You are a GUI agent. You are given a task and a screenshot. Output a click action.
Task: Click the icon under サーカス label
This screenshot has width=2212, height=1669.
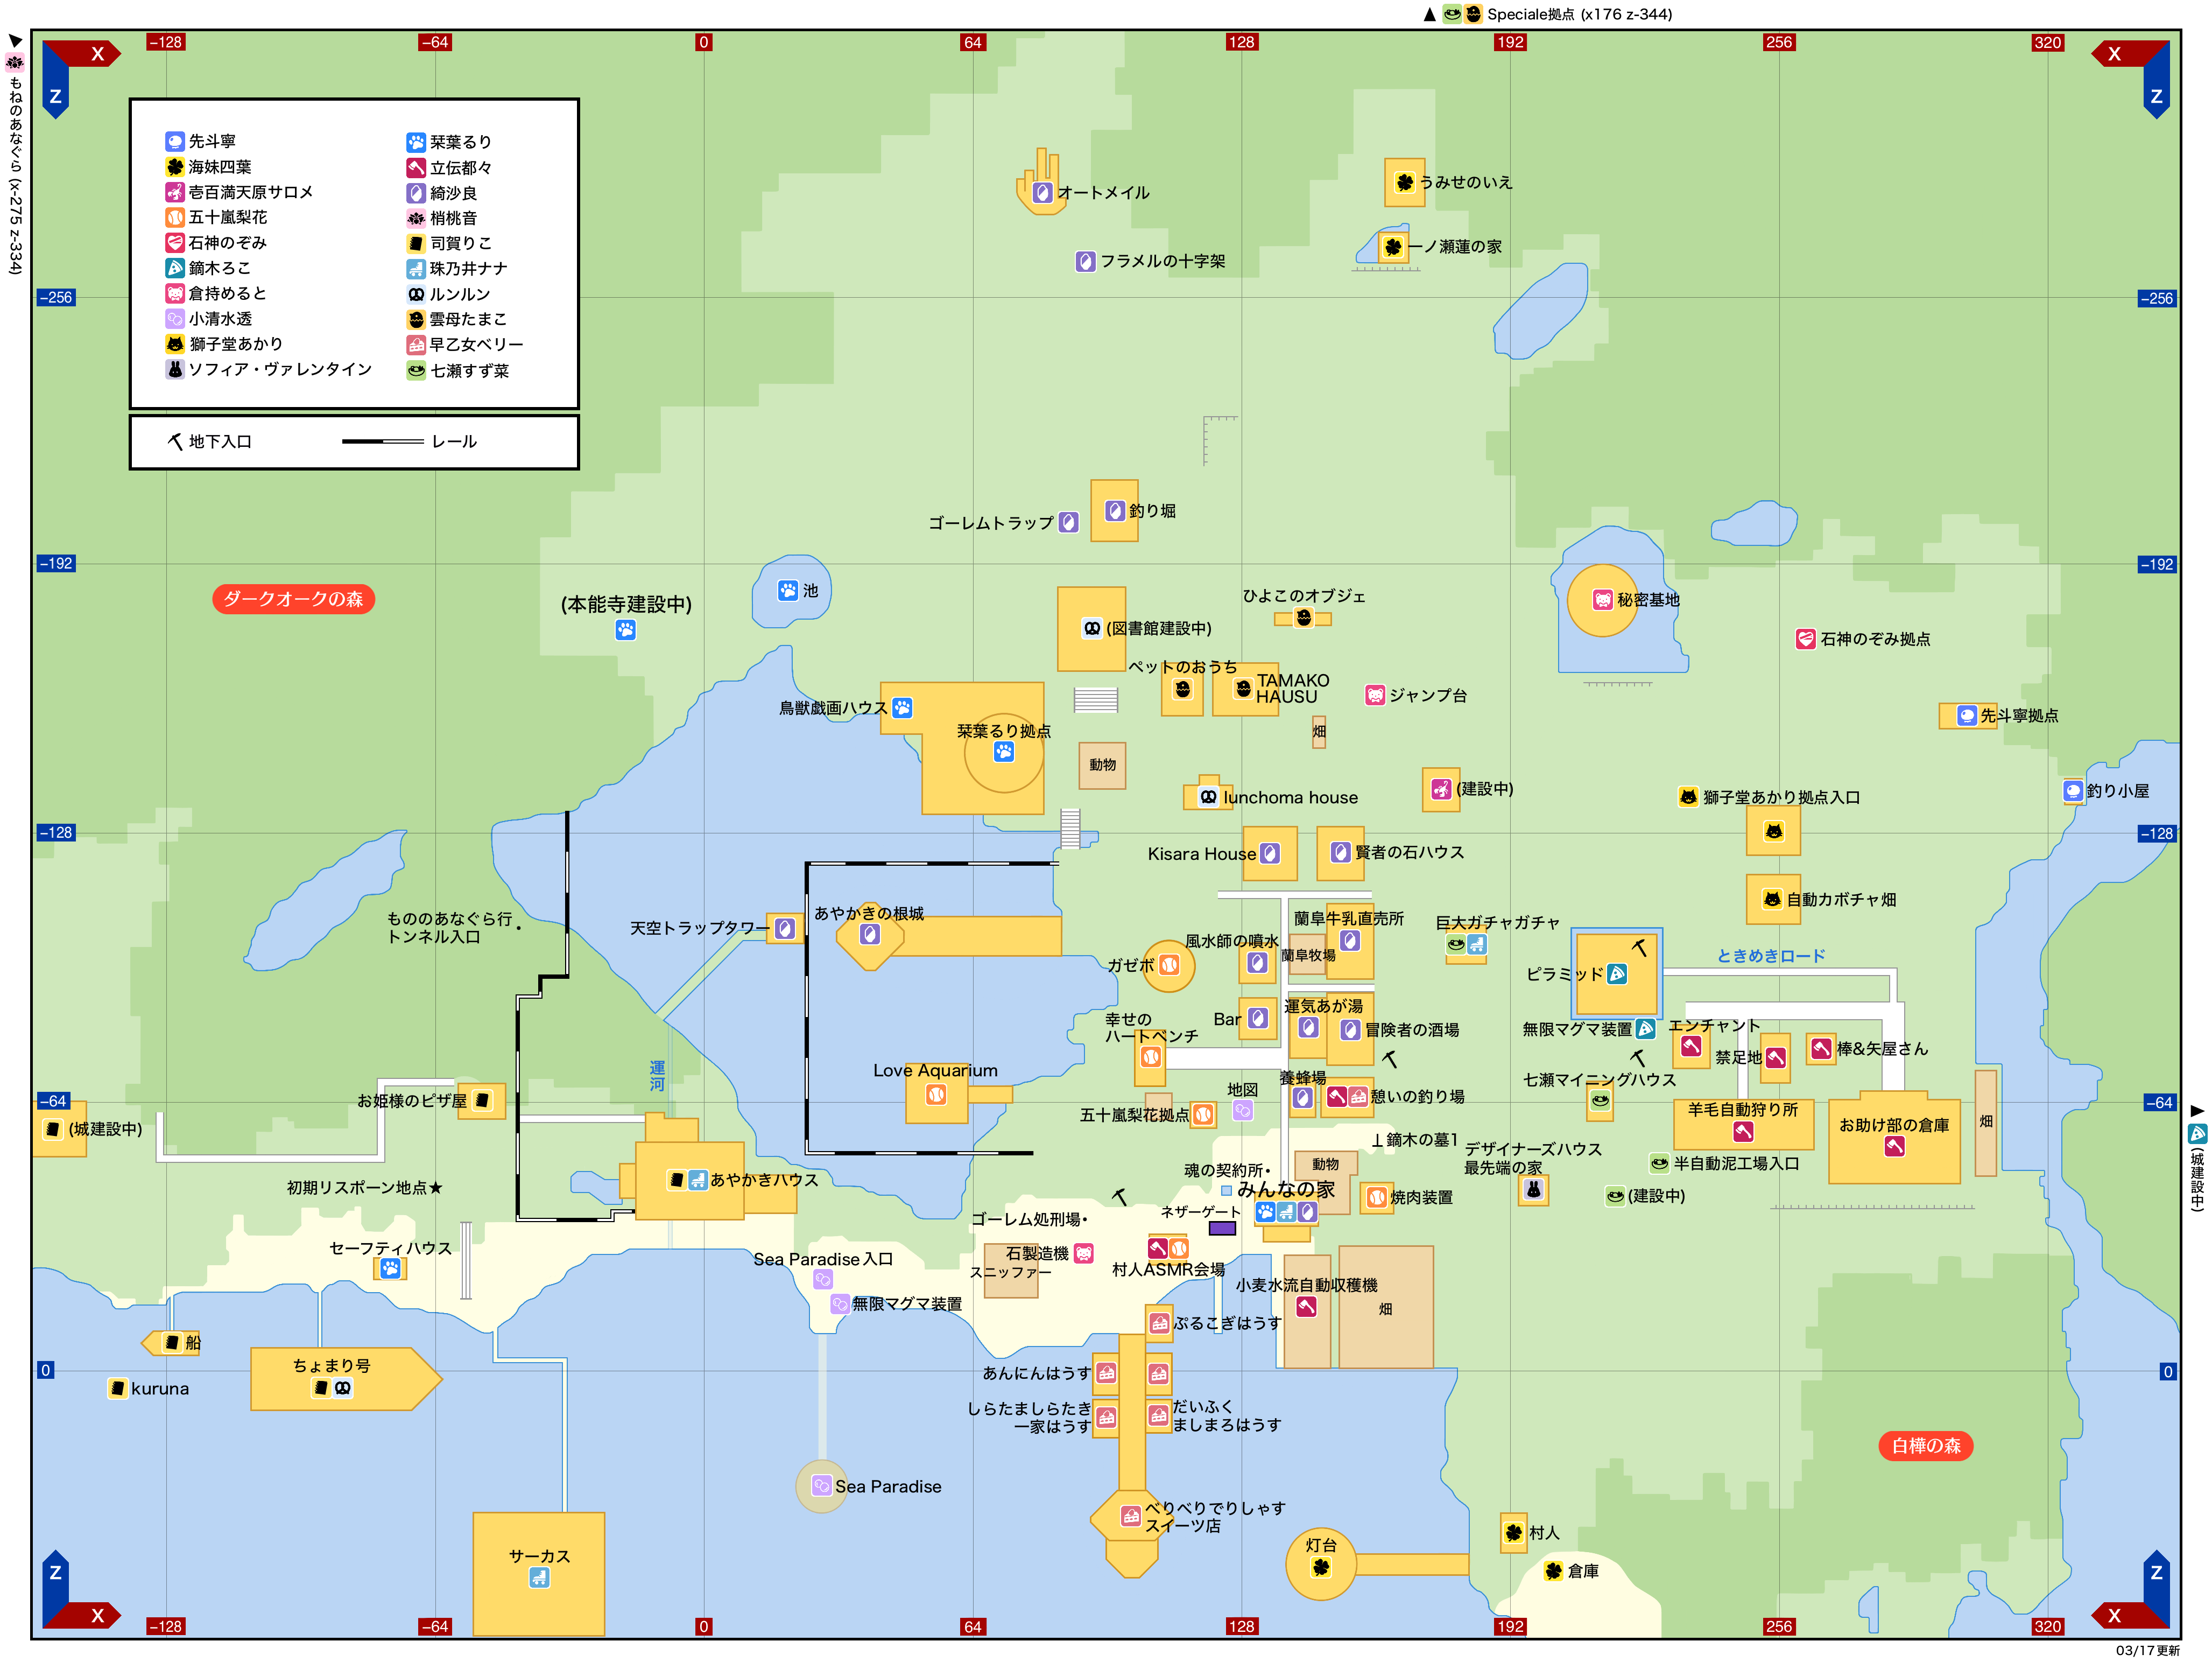[539, 1578]
